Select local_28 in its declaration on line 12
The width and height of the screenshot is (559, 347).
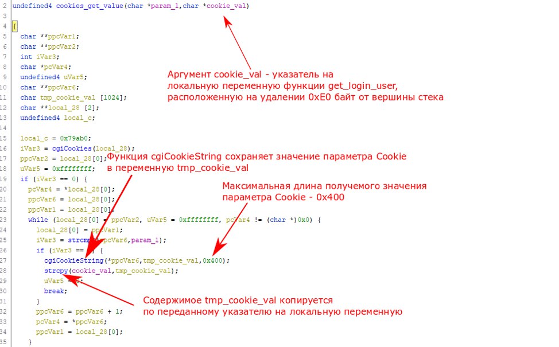[x=64, y=108]
